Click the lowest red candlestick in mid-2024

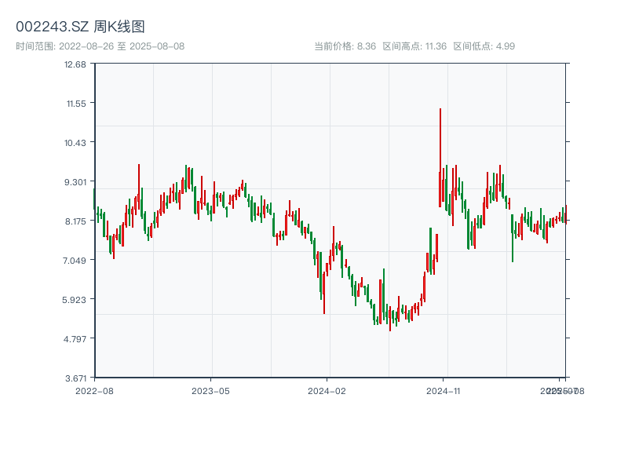(389, 318)
